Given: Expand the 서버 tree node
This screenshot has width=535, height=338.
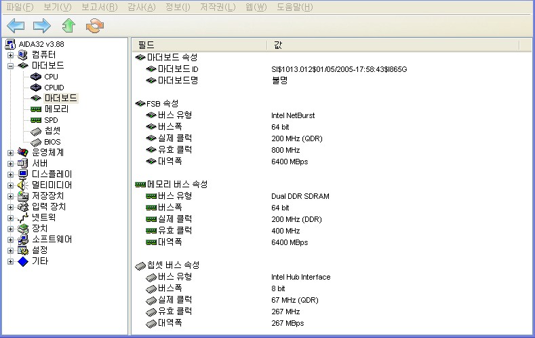Looking at the screenshot, I should click(11, 164).
